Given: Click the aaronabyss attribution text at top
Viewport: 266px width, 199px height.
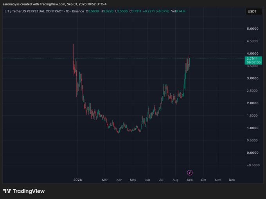Looking at the screenshot, I should click(54, 4).
